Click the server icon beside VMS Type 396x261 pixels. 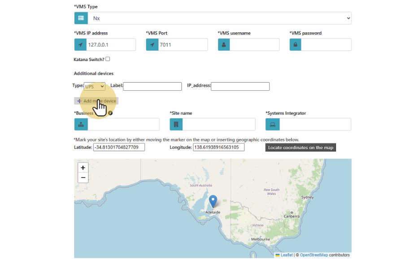(81, 18)
